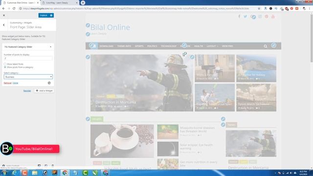Click edit shortcut on the featured slider

point(88,57)
